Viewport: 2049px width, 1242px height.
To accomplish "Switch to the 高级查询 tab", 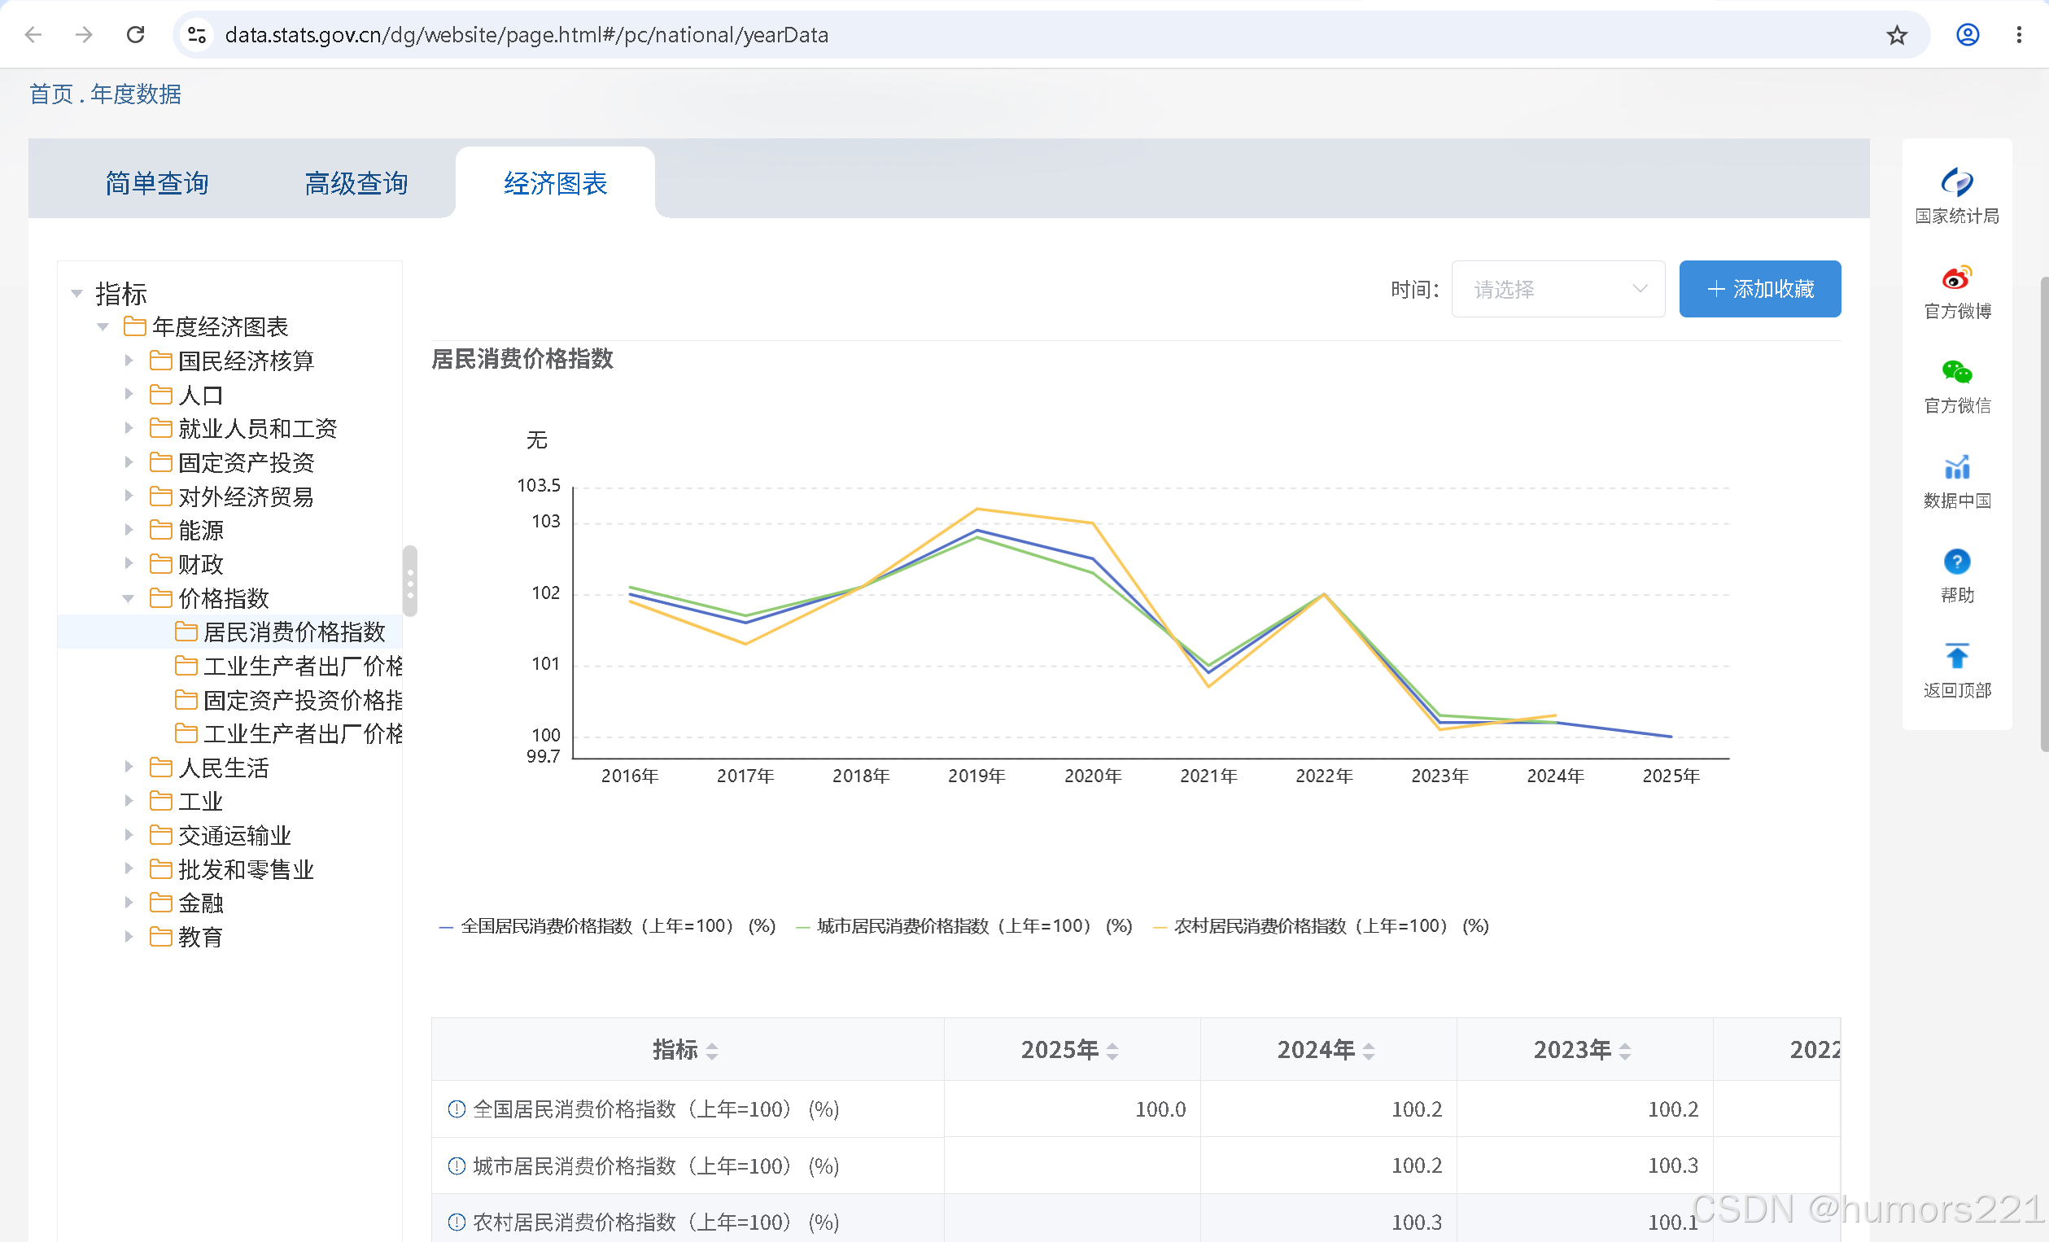I will point(356,183).
